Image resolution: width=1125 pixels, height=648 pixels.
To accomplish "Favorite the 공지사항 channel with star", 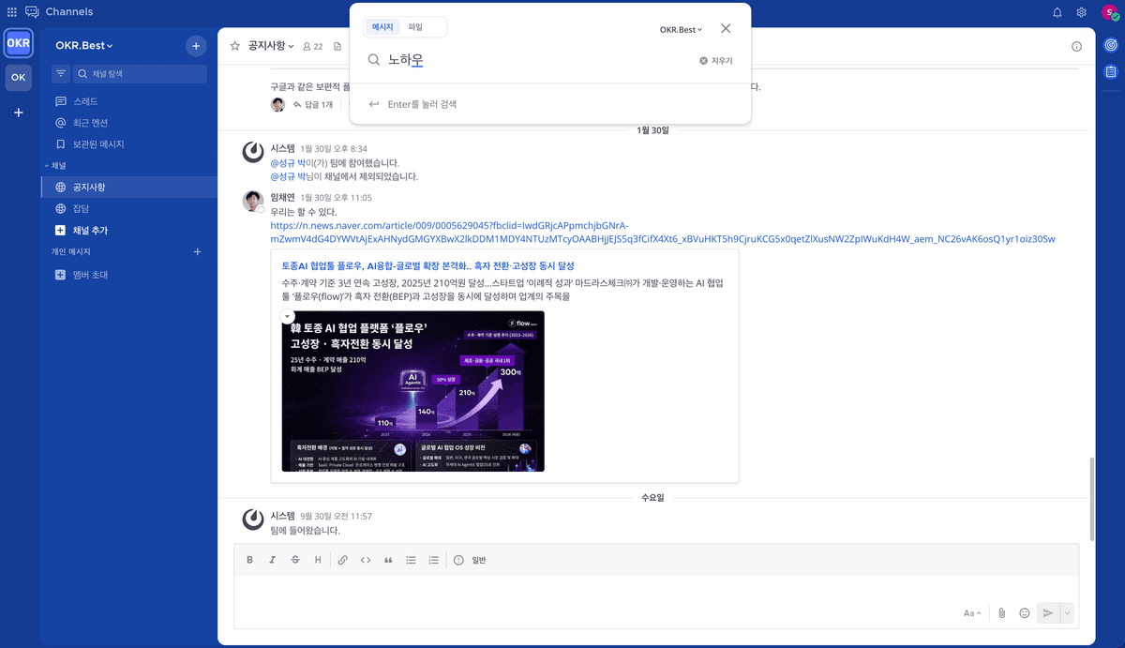I will click(234, 46).
